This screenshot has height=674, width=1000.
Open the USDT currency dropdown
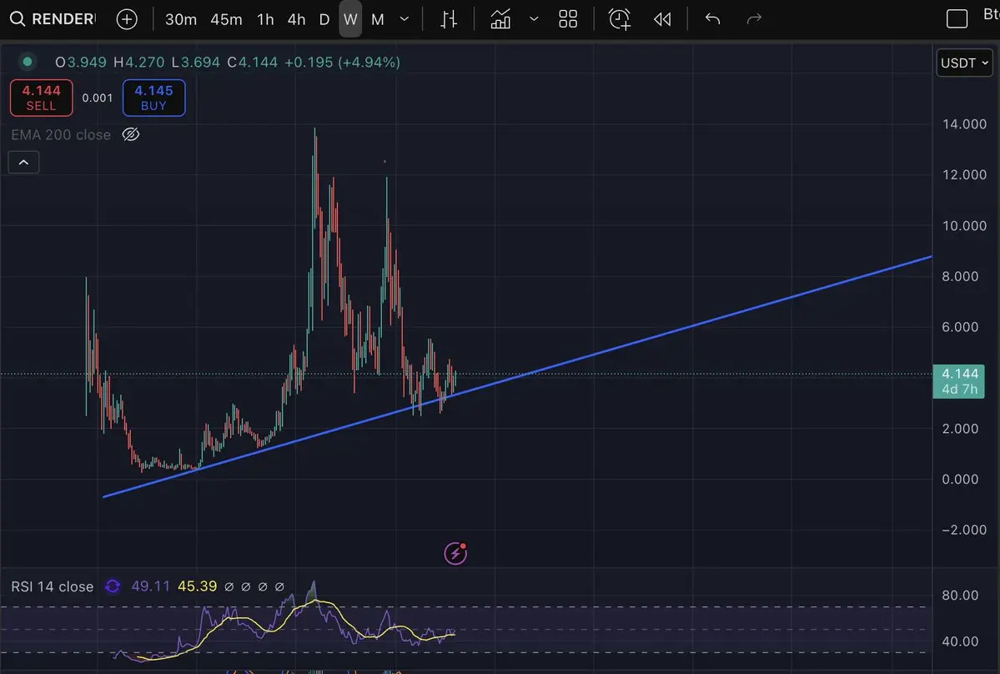[964, 63]
